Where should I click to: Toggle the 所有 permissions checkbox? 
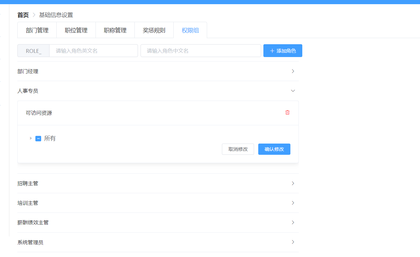tap(38, 138)
